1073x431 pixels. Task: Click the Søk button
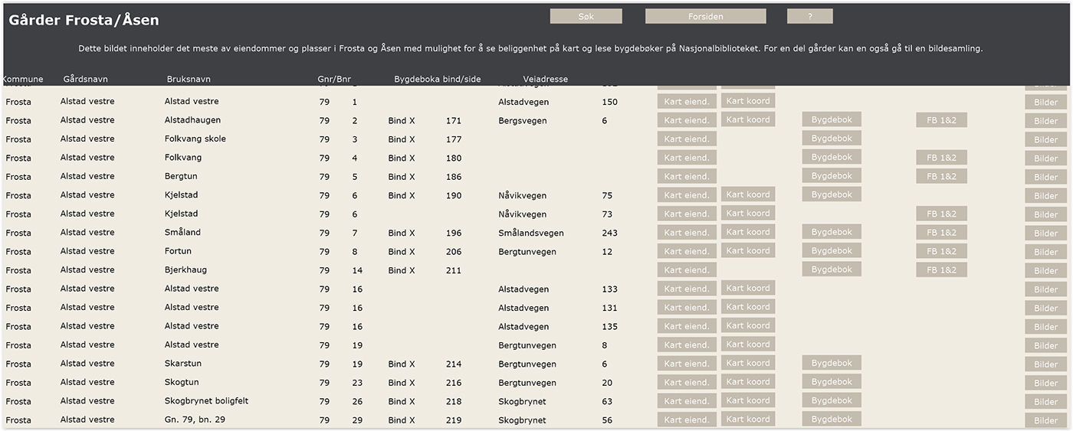[586, 16]
